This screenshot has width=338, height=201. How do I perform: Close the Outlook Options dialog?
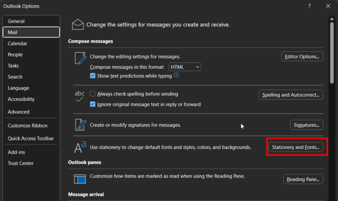coord(328,6)
